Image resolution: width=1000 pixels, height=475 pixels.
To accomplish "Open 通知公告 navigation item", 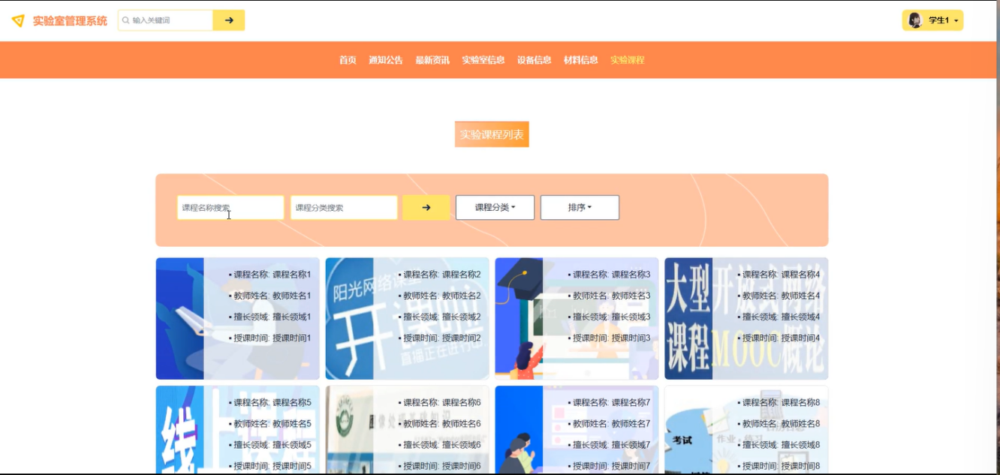I will (386, 60).
